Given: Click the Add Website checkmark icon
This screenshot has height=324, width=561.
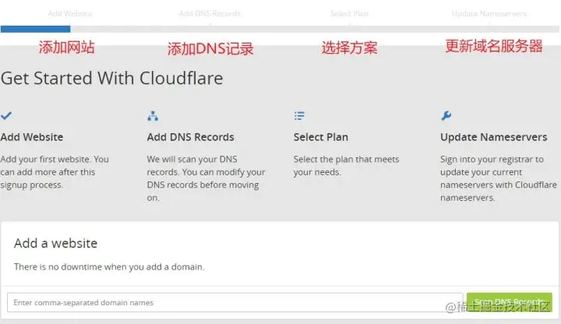Looking at the screenshot, I should pos(6,115).
